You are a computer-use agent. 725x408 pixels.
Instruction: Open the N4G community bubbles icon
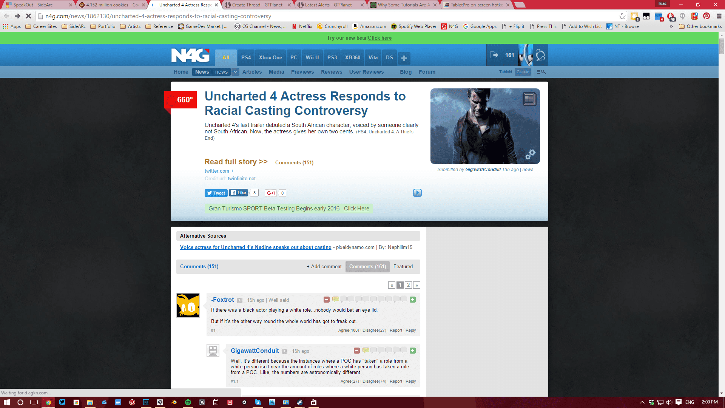[x=540, y=56]
